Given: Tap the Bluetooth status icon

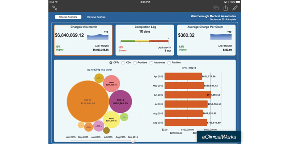Looking at the screenshot, I should click(228, 2).
